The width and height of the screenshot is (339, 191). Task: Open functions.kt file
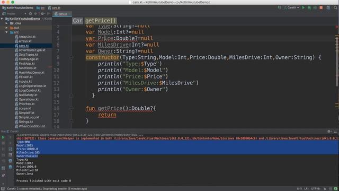pos(28,68)
